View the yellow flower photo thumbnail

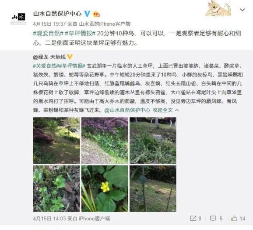(105, 189)
